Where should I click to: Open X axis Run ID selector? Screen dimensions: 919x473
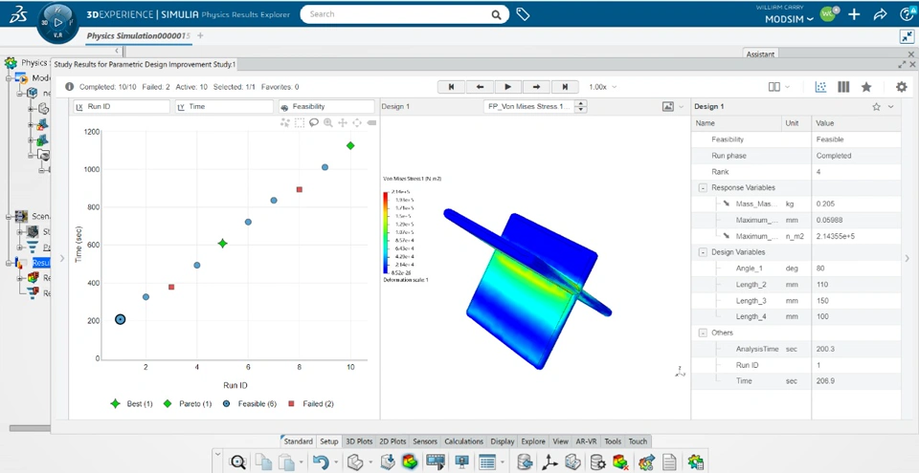click(122, 106)
